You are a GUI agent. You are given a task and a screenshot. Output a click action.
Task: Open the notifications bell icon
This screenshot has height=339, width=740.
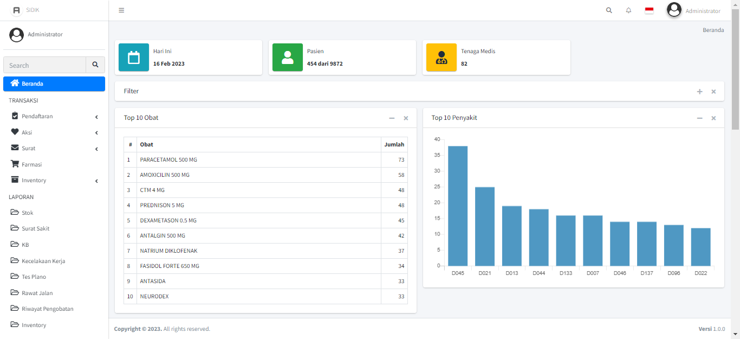(628, 10)
